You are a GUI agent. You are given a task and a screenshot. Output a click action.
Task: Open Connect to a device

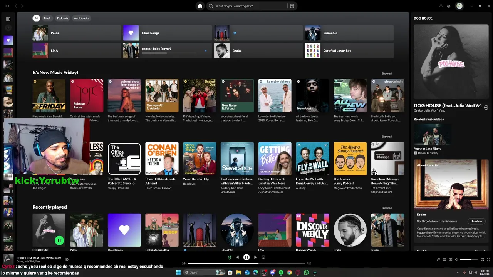pos(451,259)
